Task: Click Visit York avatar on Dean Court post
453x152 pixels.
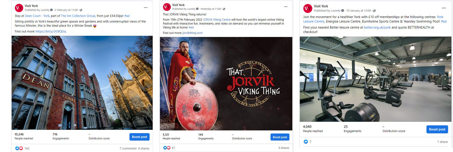Action: point(19,8)
